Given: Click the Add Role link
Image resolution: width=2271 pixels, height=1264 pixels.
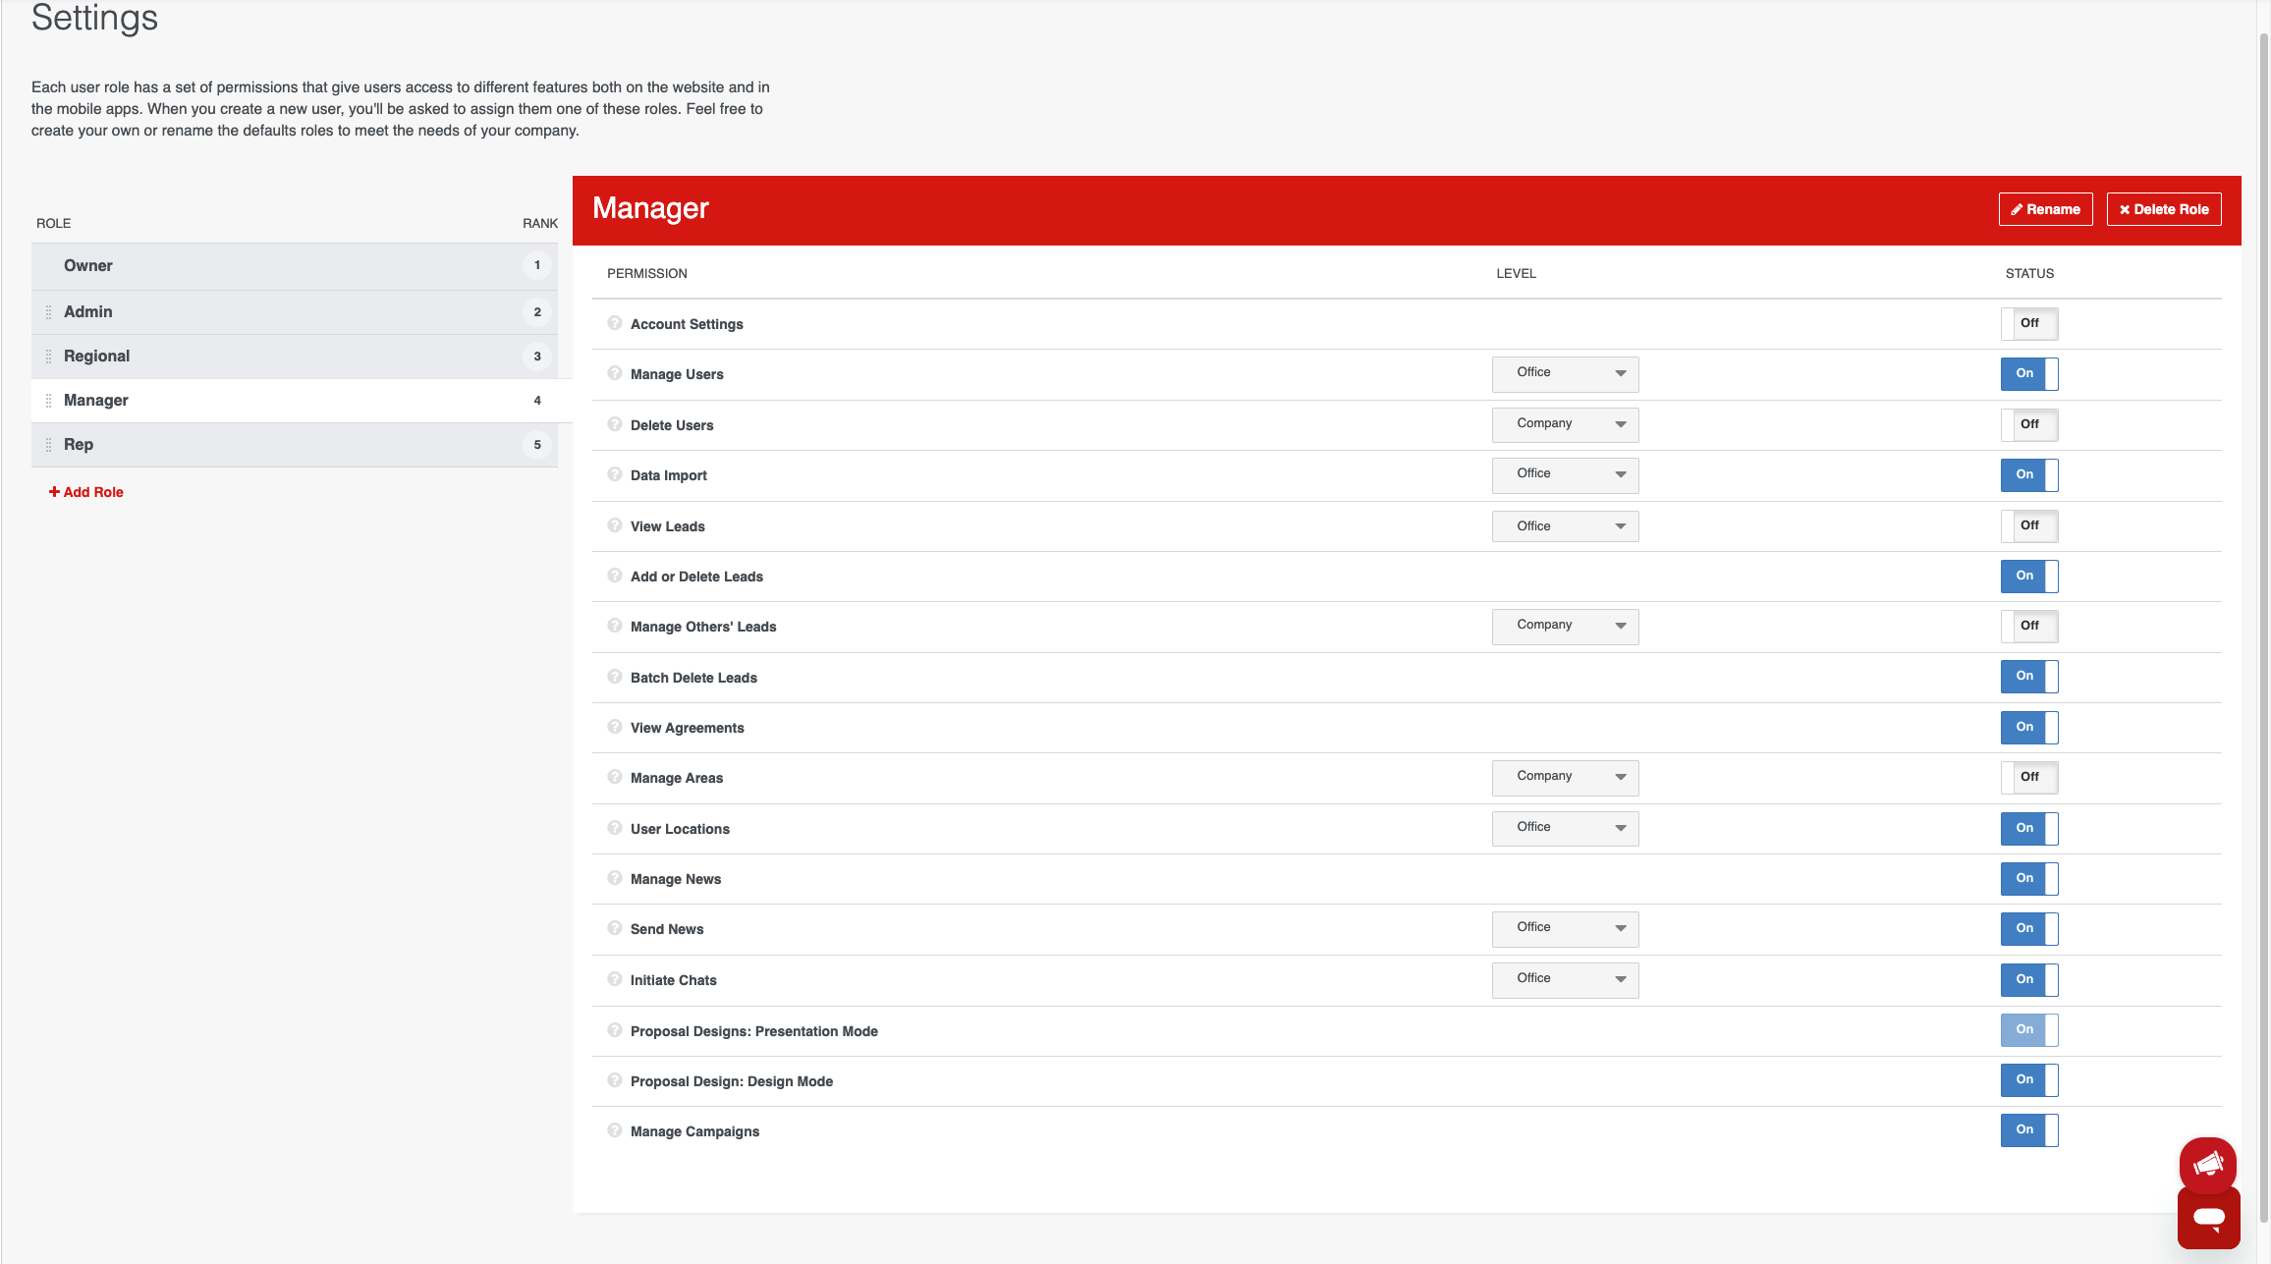Looking at the screenshot, I should [x=86, y=492].
